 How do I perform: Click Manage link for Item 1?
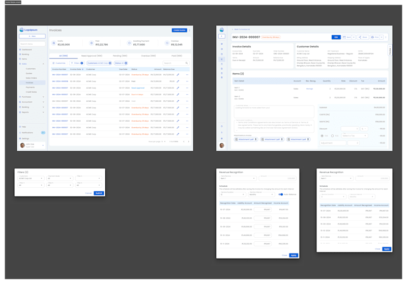[x=309, y=89]
